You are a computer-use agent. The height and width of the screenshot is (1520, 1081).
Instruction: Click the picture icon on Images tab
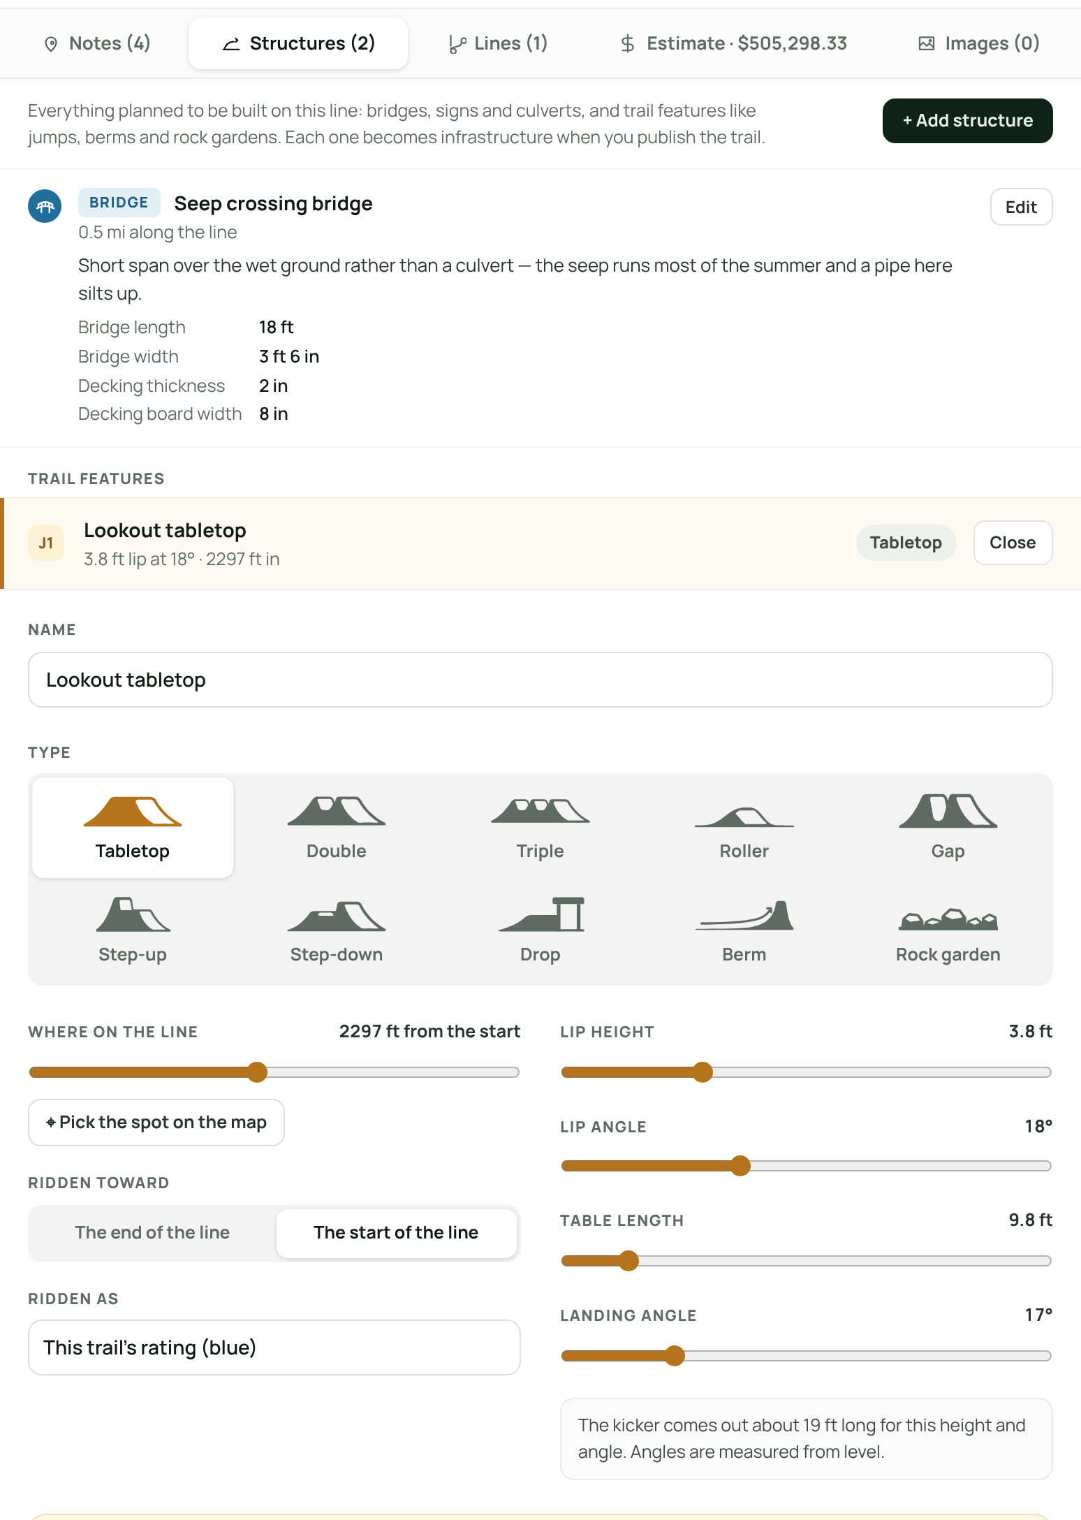coord(927,44)
